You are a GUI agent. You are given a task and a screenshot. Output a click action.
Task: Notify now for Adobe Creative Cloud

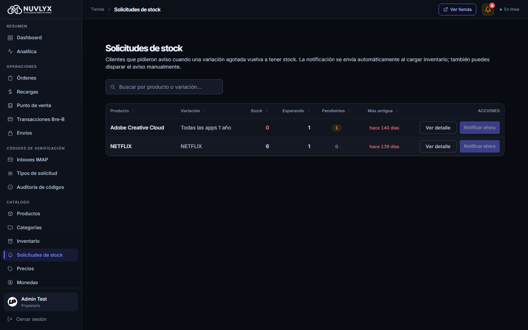click(480, 128)
